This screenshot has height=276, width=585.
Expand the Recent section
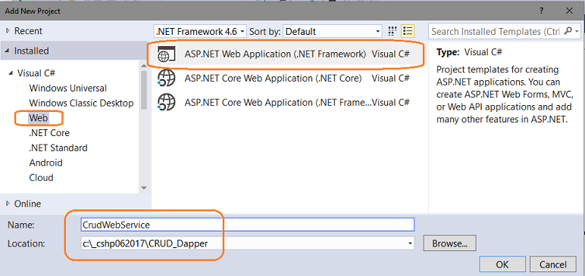pyautogui.click(x=8, y=31)
